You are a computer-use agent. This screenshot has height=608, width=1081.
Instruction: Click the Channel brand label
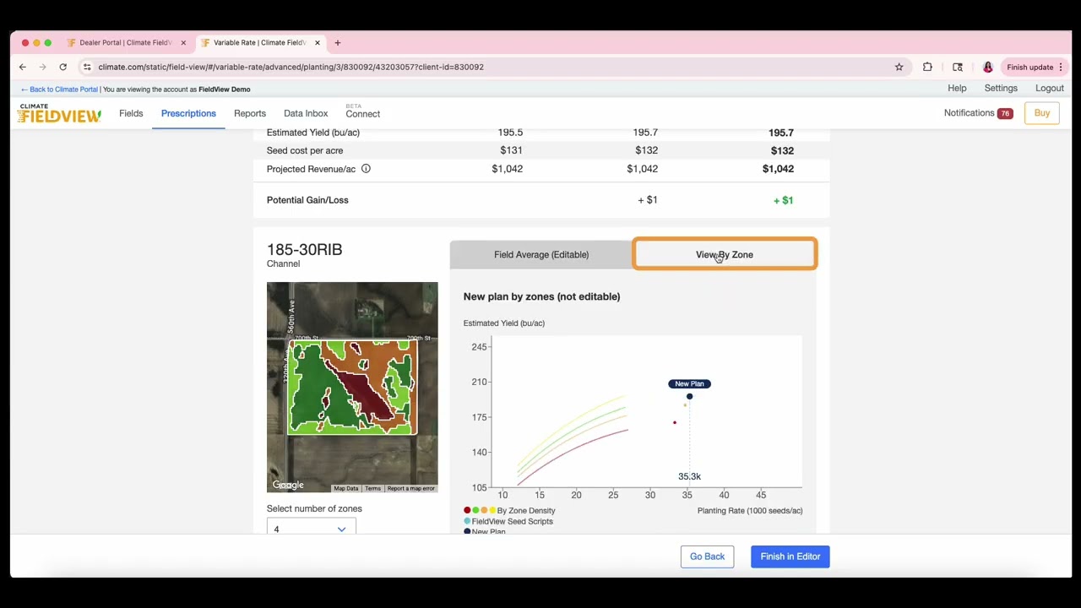click(283, 263)
